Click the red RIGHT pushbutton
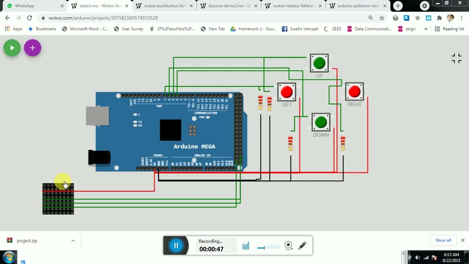 coord(354,92)
